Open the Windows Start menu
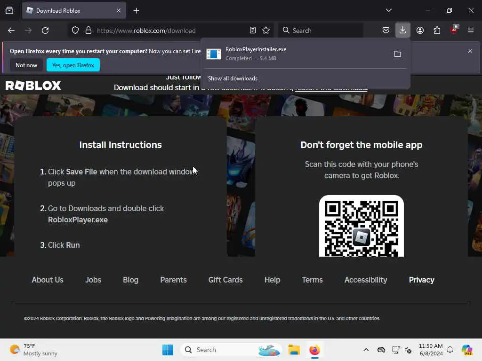 168,350
